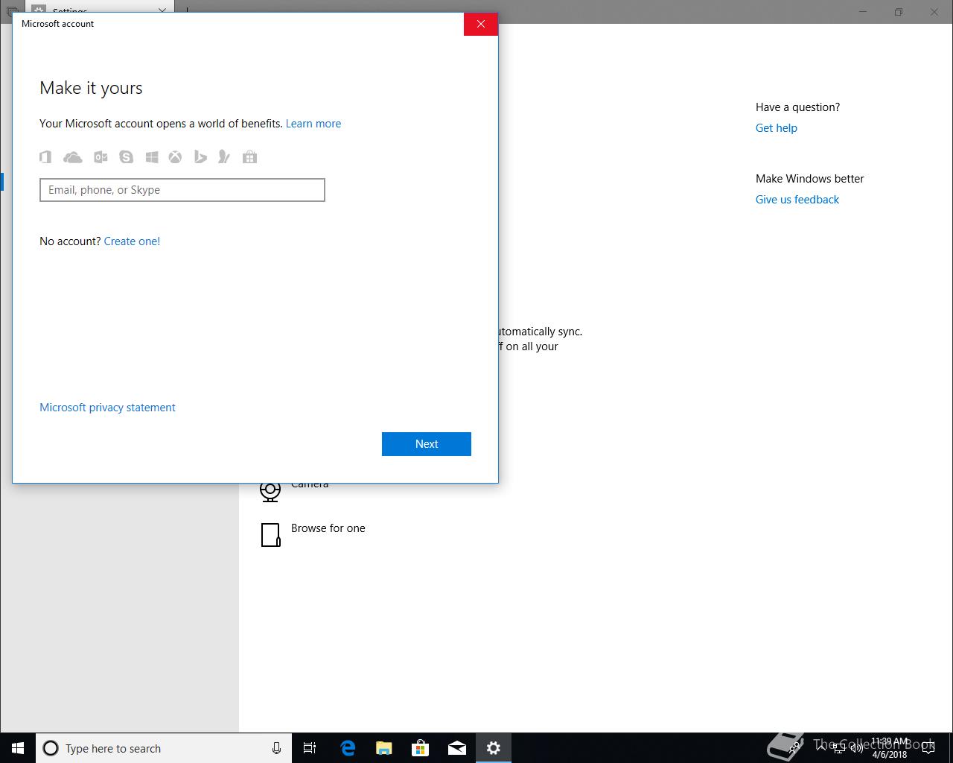The height and width of the screenshot is (763, 953).
Task: Open the Windows Start menu
Action: pos(18,748)
